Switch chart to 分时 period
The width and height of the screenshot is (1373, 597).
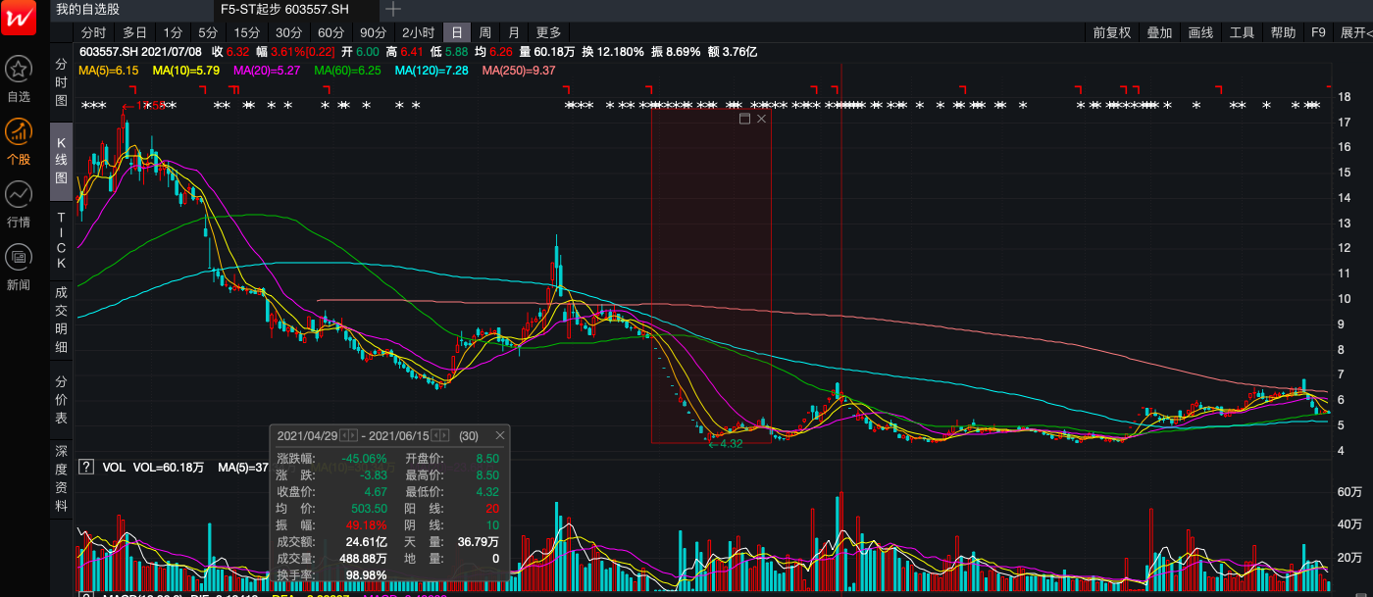pyautogui.click(x=93, y=32)
